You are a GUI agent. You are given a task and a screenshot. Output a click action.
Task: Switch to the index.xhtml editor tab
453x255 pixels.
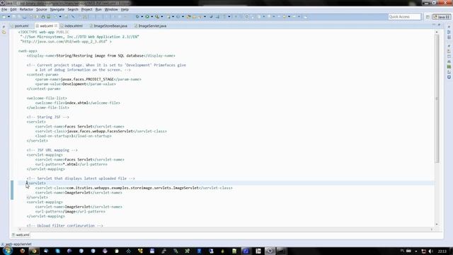pos(74,26)
